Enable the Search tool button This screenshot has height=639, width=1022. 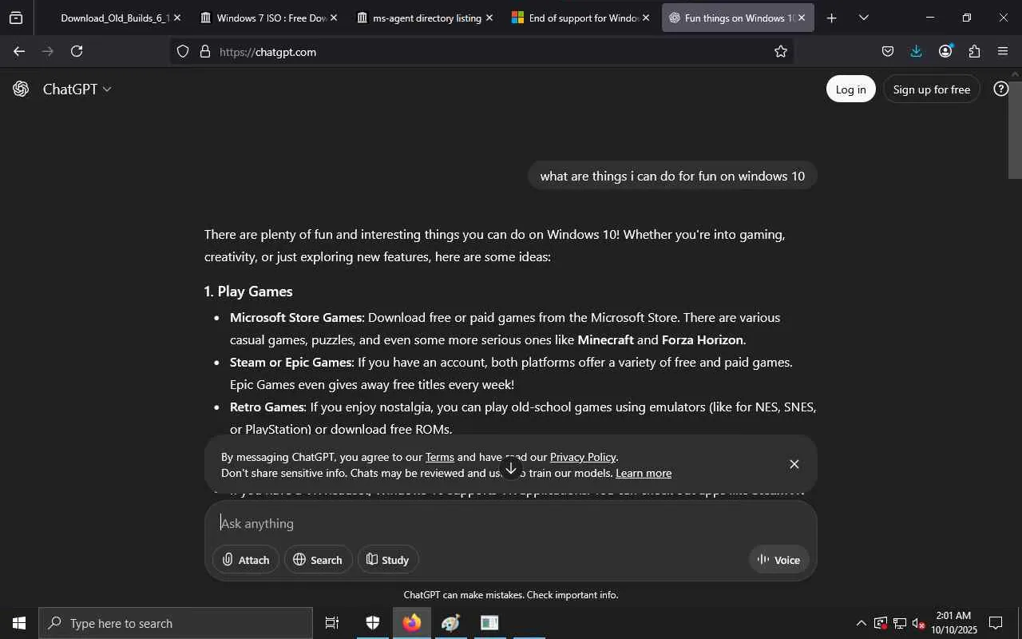318,560
